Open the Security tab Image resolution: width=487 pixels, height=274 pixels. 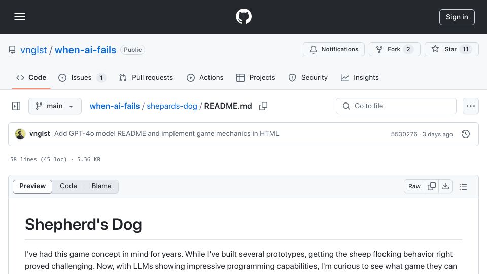click(x=308, y=77)
